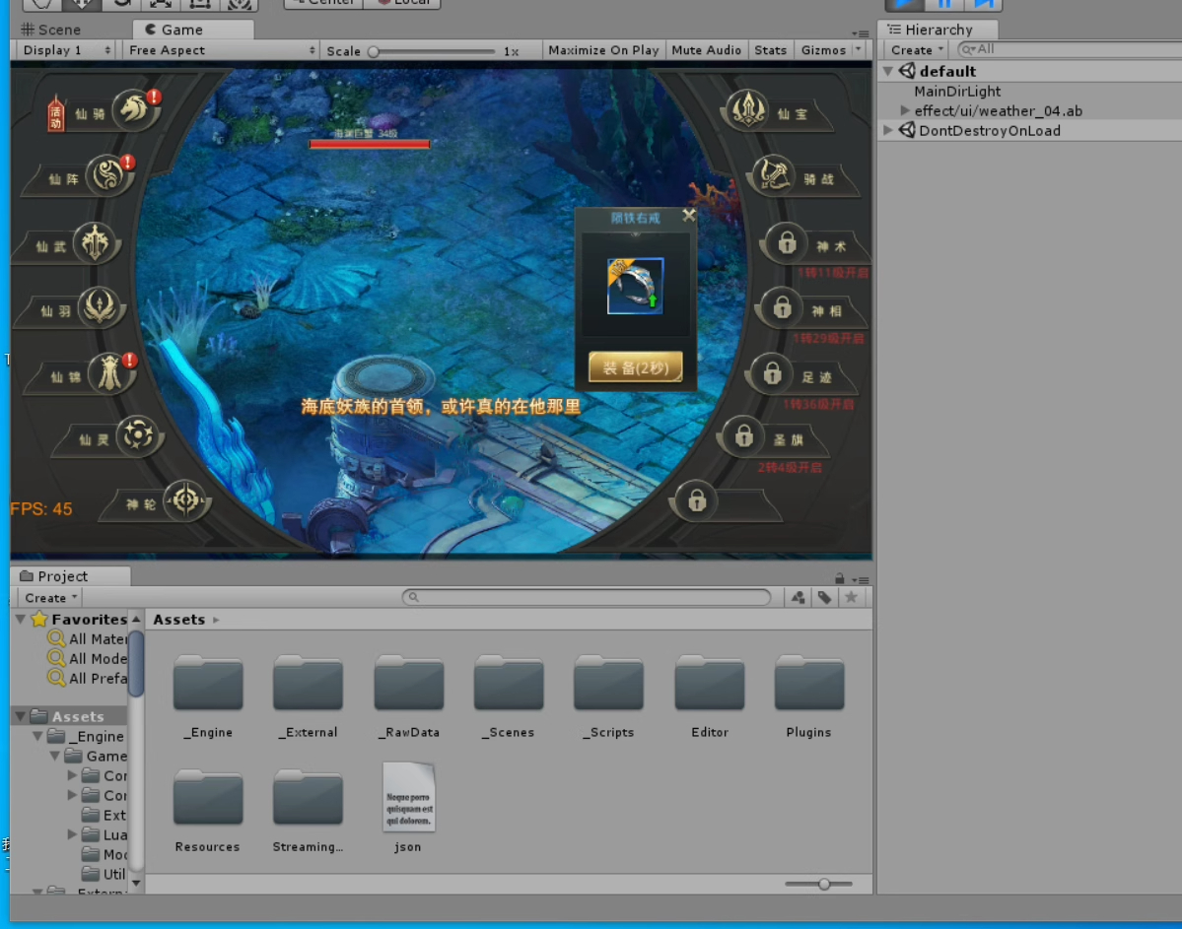Select the 神轮 wheel icon
This screenshot has width=1182, height=929.
(184, 501)
